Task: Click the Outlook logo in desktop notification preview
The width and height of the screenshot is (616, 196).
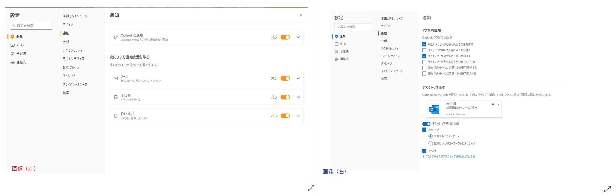Action: coord(434,109)
